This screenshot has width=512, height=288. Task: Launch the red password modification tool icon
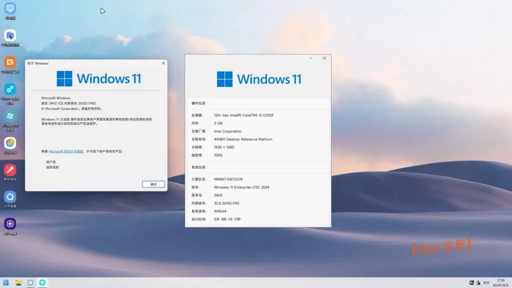[10, 170]
